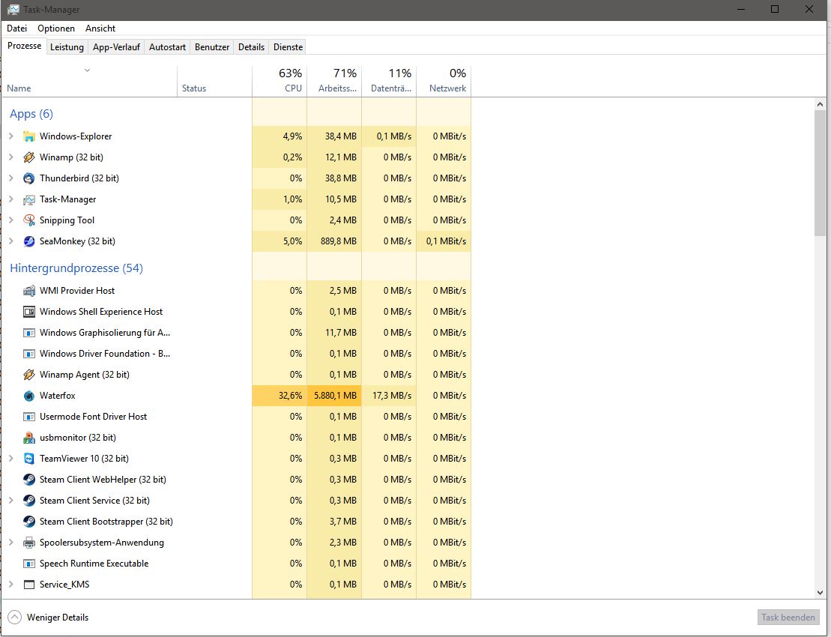Switch to the Benutzer tab

click(212, 47)
